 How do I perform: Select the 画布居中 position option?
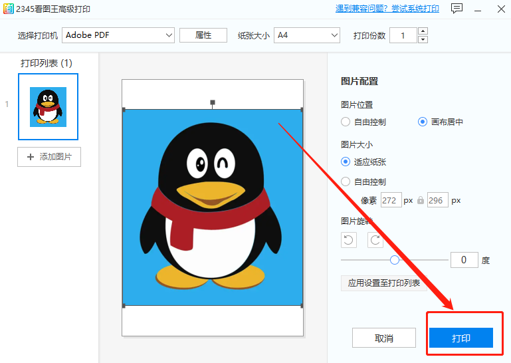pos(423,122)
